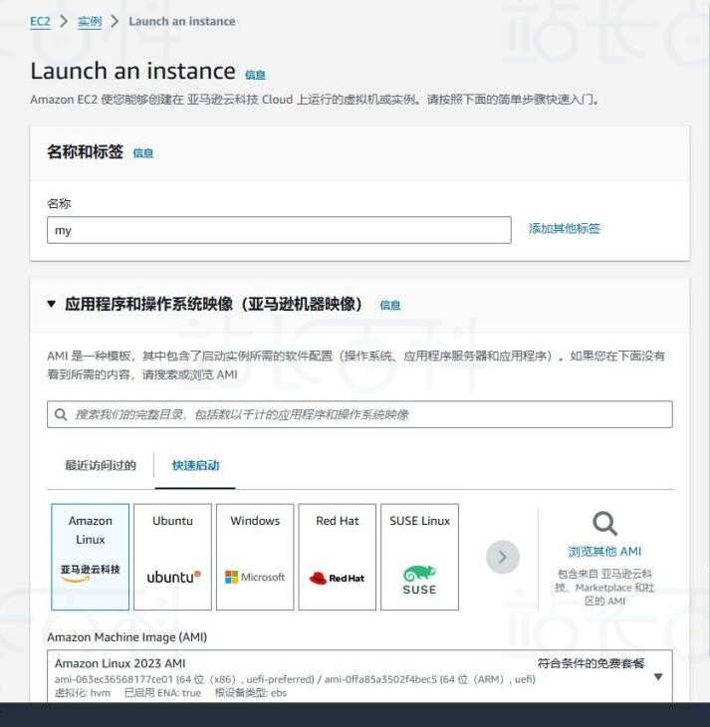Click the ubuntu logo
The height and width of the screenshot is (727, 710).
pos(173,578)
